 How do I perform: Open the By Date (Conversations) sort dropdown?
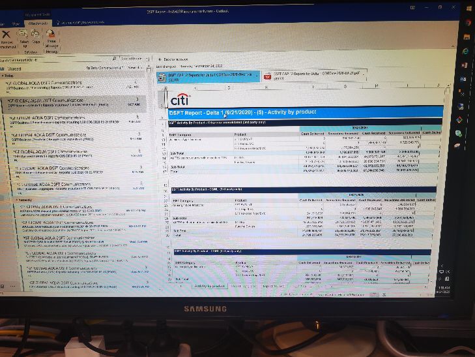tap(105, 68)
